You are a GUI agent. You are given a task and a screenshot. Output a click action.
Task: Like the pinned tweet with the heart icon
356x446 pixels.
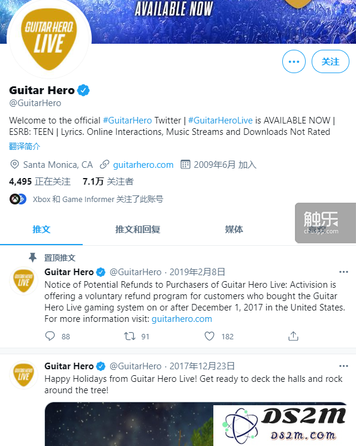(210, 336)
